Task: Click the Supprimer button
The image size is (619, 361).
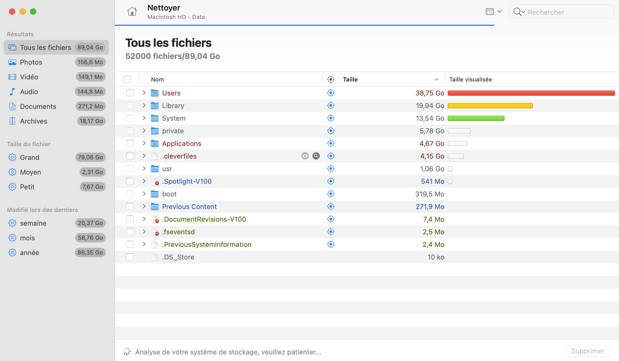Action: 588,351
